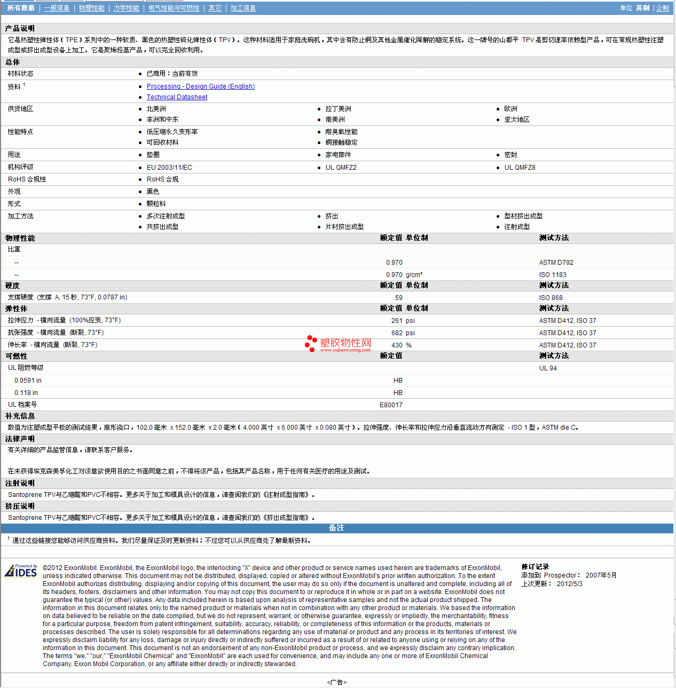Click the blue 备注 bar

point(337,528)
